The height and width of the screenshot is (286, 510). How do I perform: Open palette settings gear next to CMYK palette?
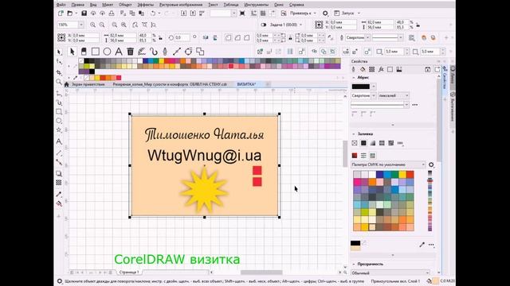(x=431, y=164)
